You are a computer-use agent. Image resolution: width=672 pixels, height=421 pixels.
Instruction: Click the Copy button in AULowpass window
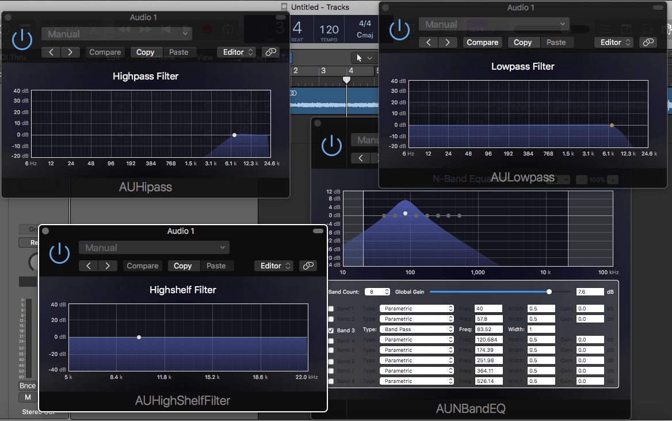click(522, 42)
